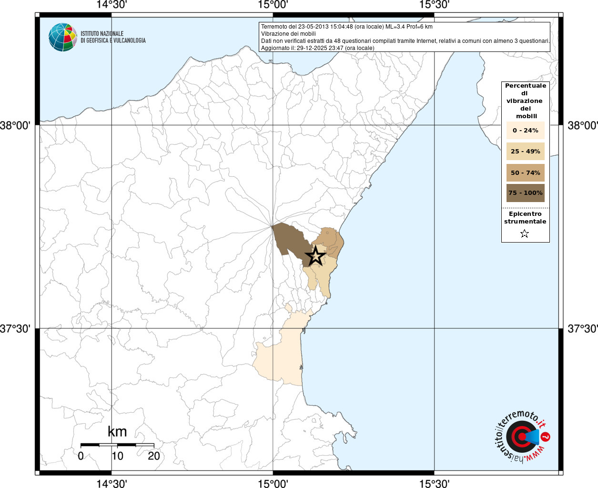Image resolution: width=598 pixels, height=488 pixels.
Task: Click the haisentitoilterremoto.it target logo
Action: [x=523, y=437]
